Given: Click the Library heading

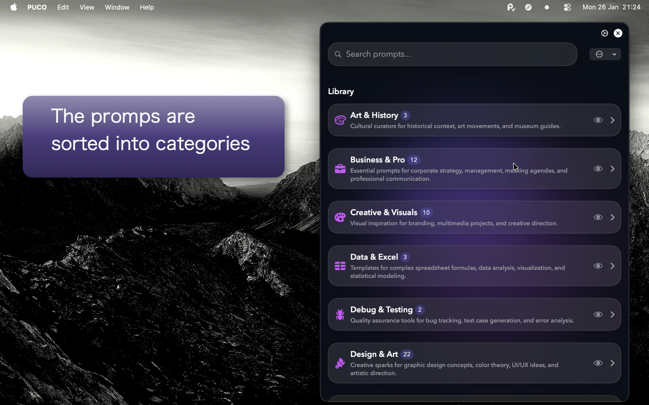Looking at the screenshot, I should [x=341, y=91].
